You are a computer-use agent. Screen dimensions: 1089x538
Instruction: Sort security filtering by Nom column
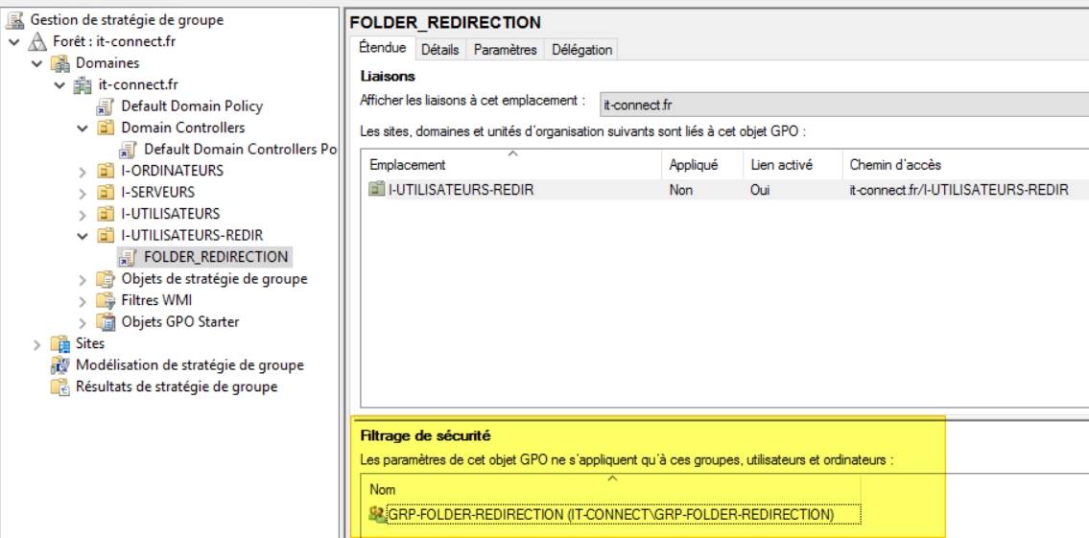(x=611, y=489)
